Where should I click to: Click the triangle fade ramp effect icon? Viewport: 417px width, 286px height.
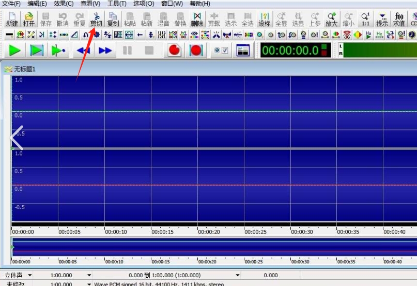coord(75,35)
